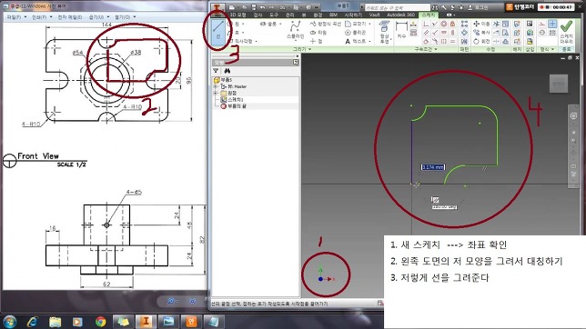The height and width of the screenshot is (329, 586).
Task: Click the Move (이동) tool
Action: point(481,24)
